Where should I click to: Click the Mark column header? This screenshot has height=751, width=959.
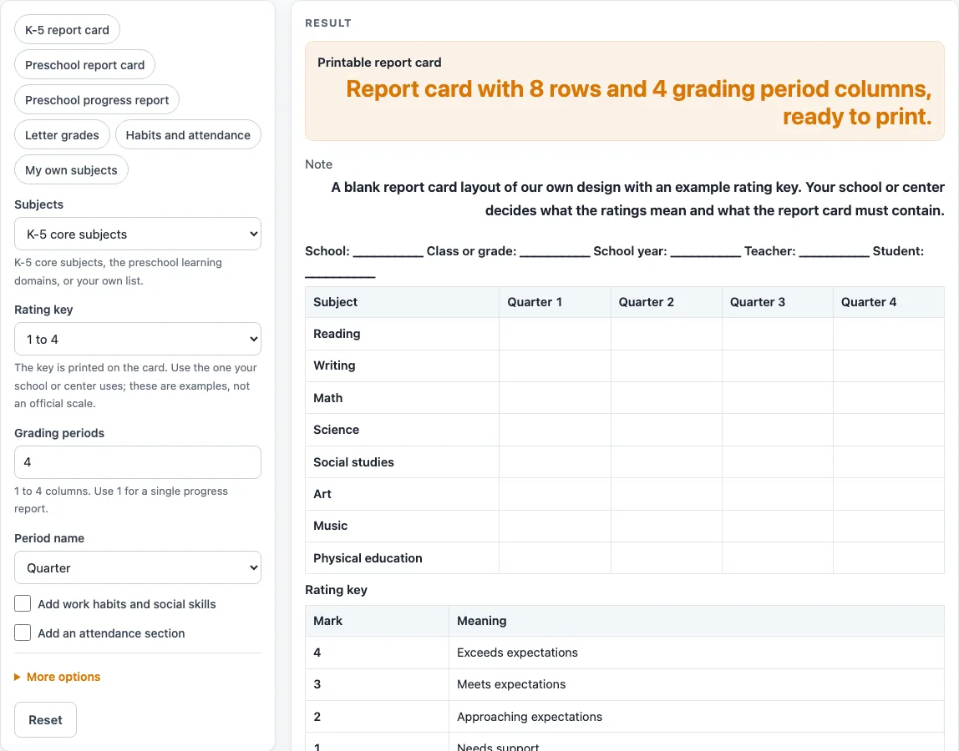(x=378, y=621)
